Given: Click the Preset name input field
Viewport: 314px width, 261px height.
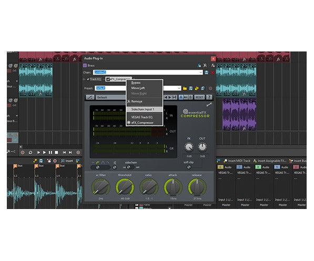Looking at the screenshot, I should click(110, 88).
